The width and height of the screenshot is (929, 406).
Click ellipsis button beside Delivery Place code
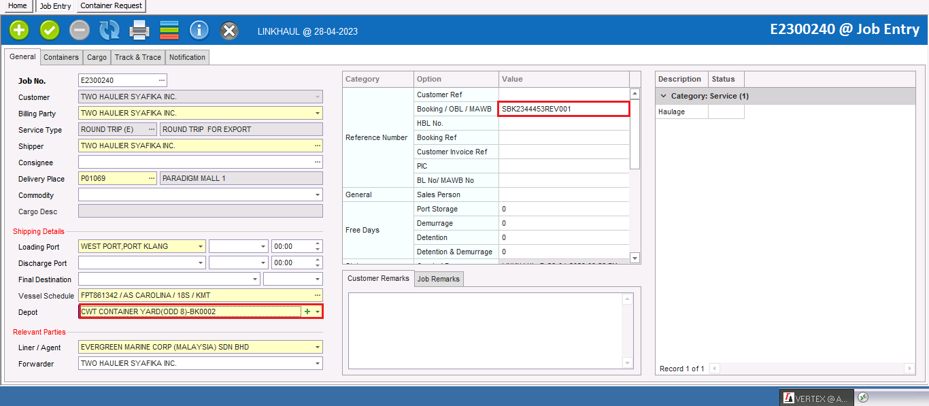(152, 179)
